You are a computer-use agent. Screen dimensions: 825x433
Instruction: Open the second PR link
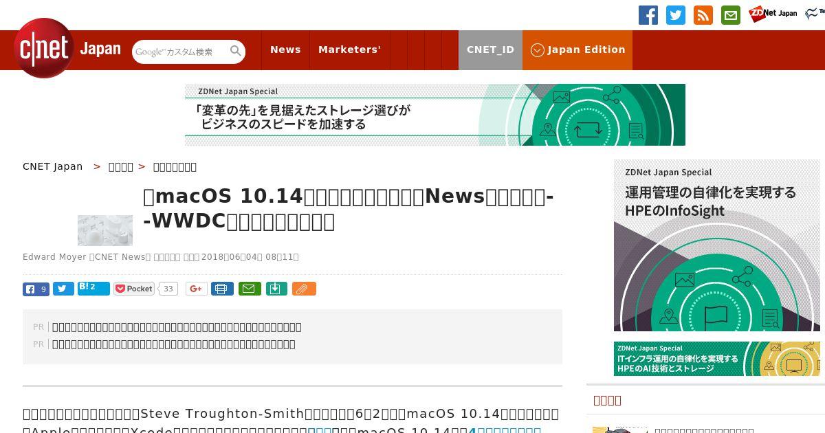pos(174,344)
